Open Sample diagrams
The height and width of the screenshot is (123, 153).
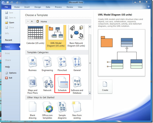coord(62,110)
